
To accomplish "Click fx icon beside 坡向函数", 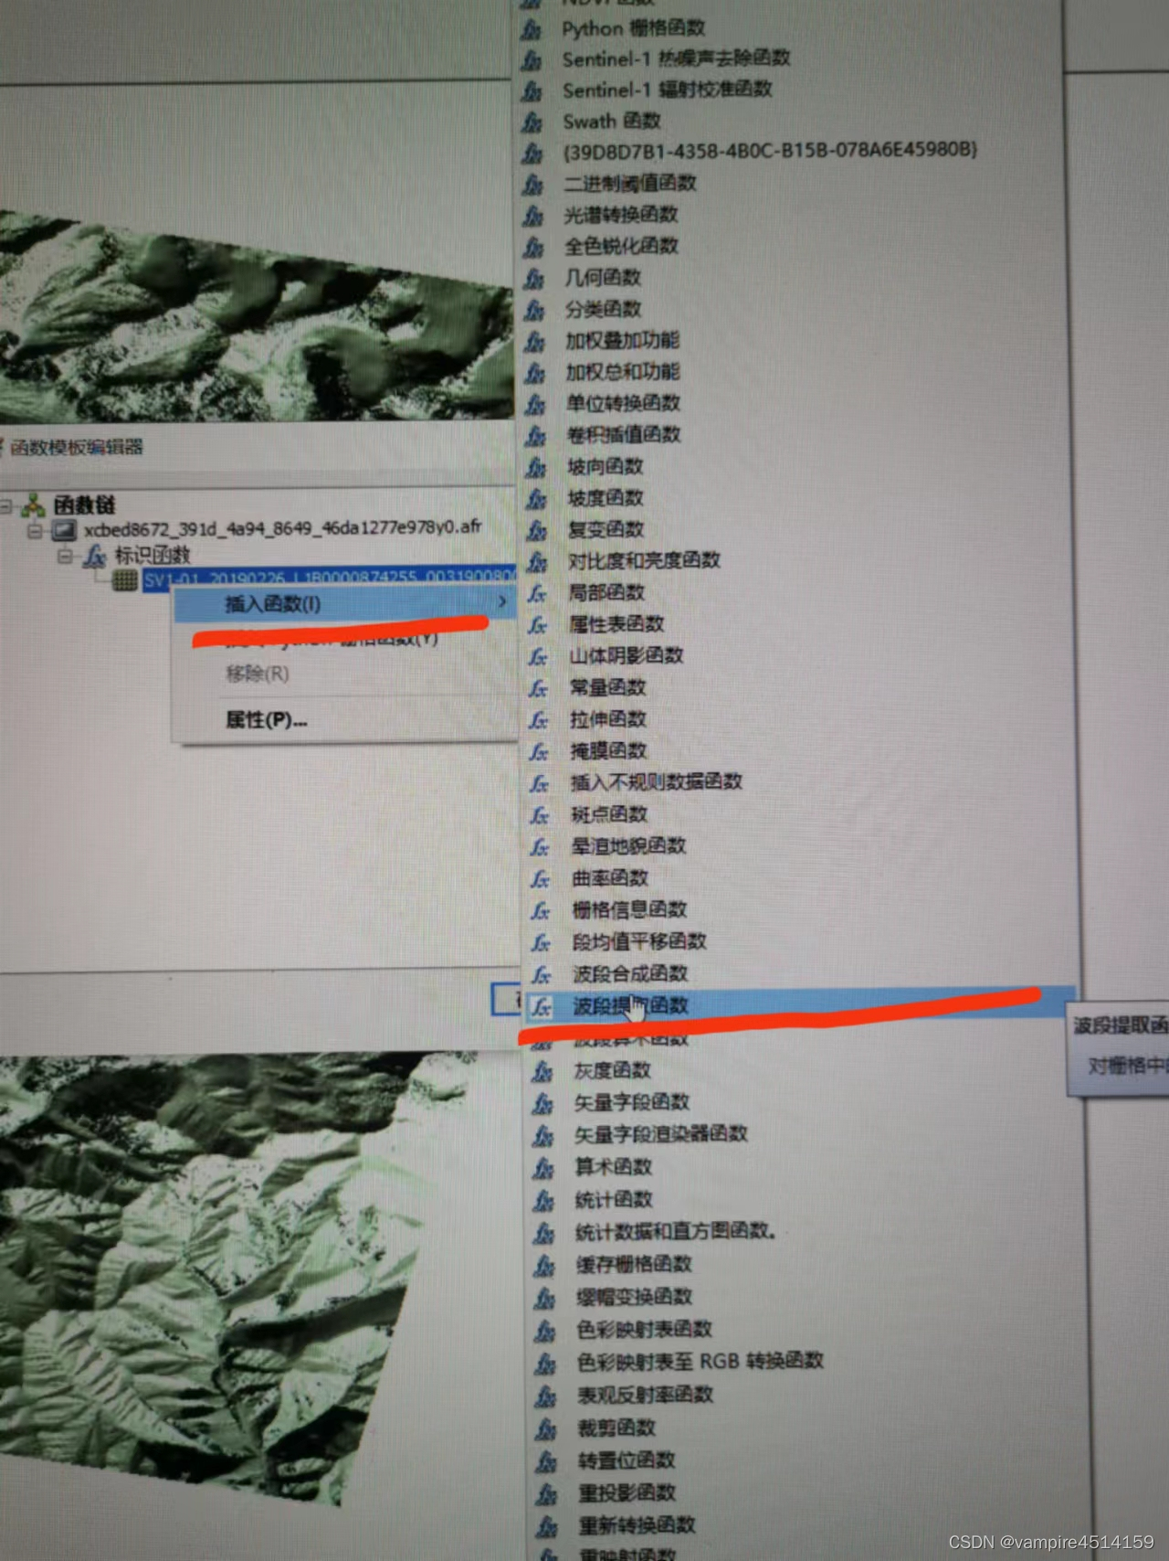I will [536, 467].
